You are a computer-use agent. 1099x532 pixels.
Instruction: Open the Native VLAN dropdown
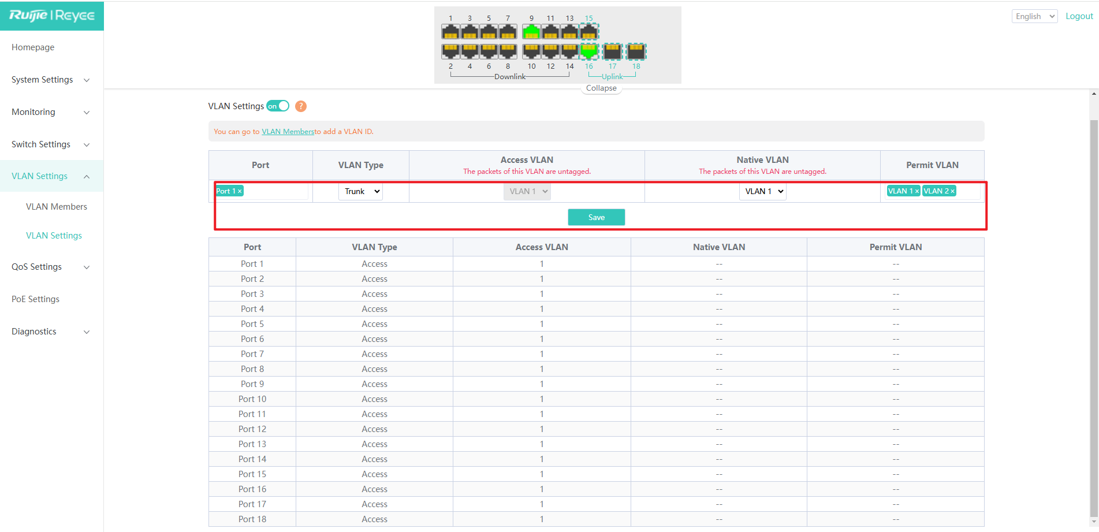pos(763,191)
